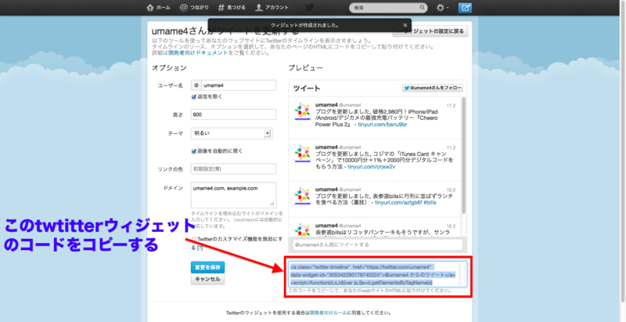Open the tinyurl.com/crjxw2v link
The height and width of the screenshot is (322, 626).
371,167
